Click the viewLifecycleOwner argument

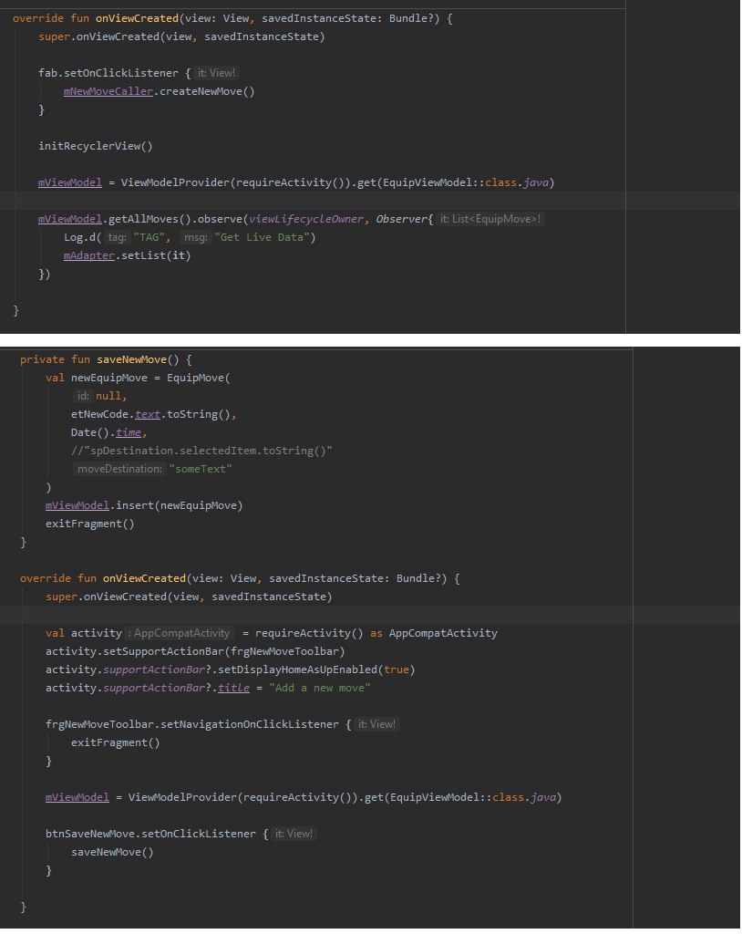pos(306,219)
